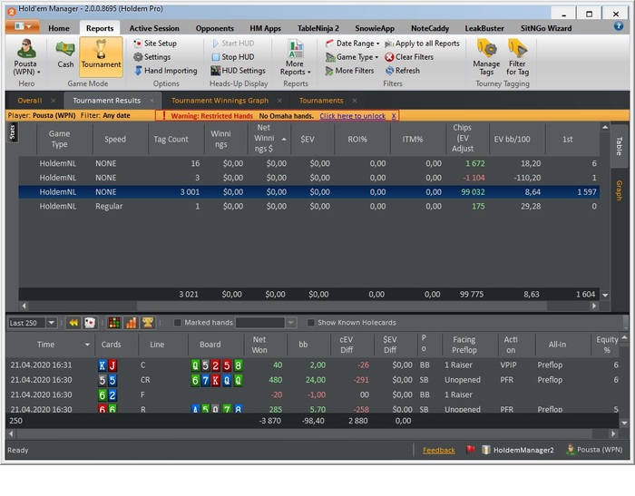Viewport: 635px width, 496px height.
Task: Click Filter for Tag
Action: (517, 57)
